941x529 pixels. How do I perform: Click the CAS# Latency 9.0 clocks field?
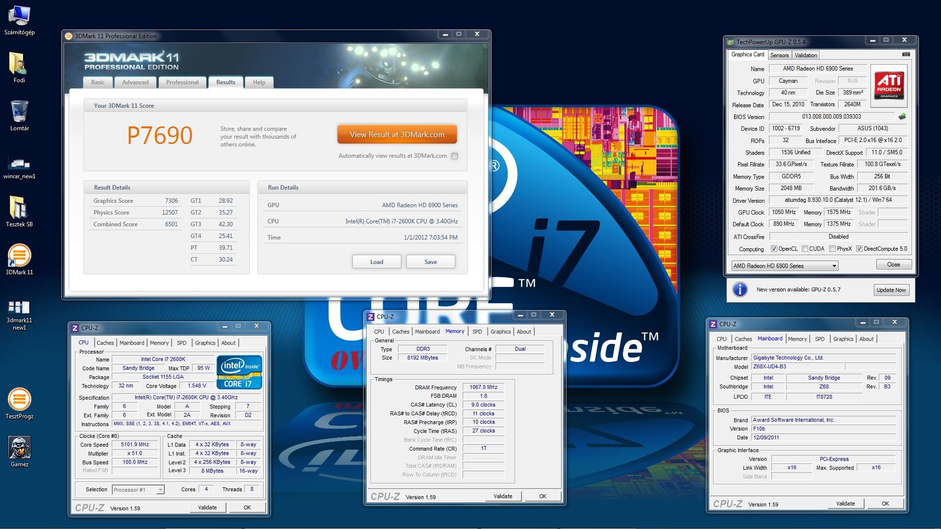483,405
